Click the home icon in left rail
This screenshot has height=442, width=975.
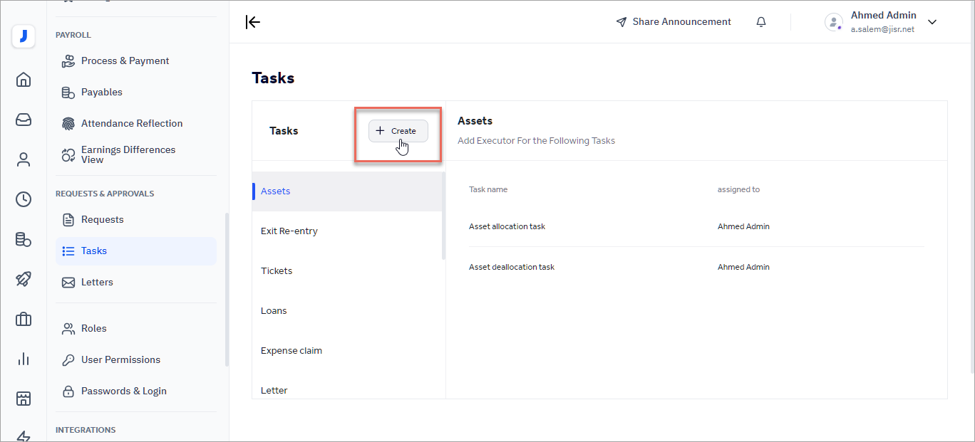(24, 80)
